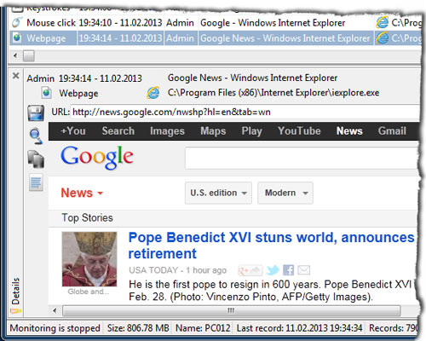Click the copy documents icon
The width and height of the screenshot is (426, 341).
point(36,159)
